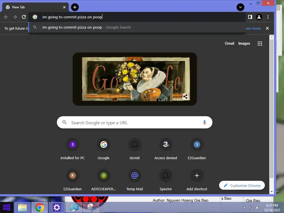
Task: Click the Google Doodle image
Action: pos(135,79)
